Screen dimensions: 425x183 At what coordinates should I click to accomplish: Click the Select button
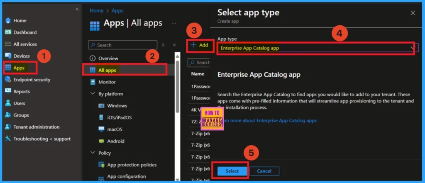tap(232, 171)
